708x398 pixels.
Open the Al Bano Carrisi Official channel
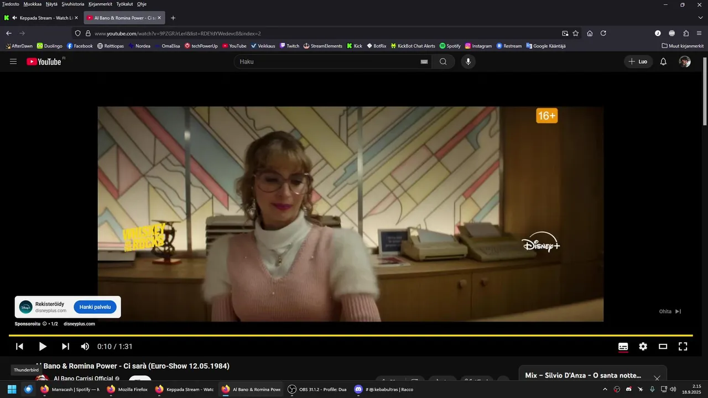[x=83, y=379]
